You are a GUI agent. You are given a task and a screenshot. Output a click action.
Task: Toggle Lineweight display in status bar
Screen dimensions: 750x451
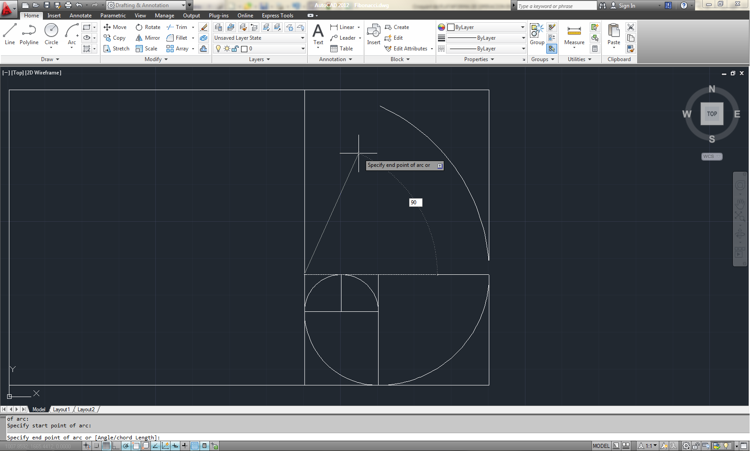pyautogui.click(x=185, y=446)
